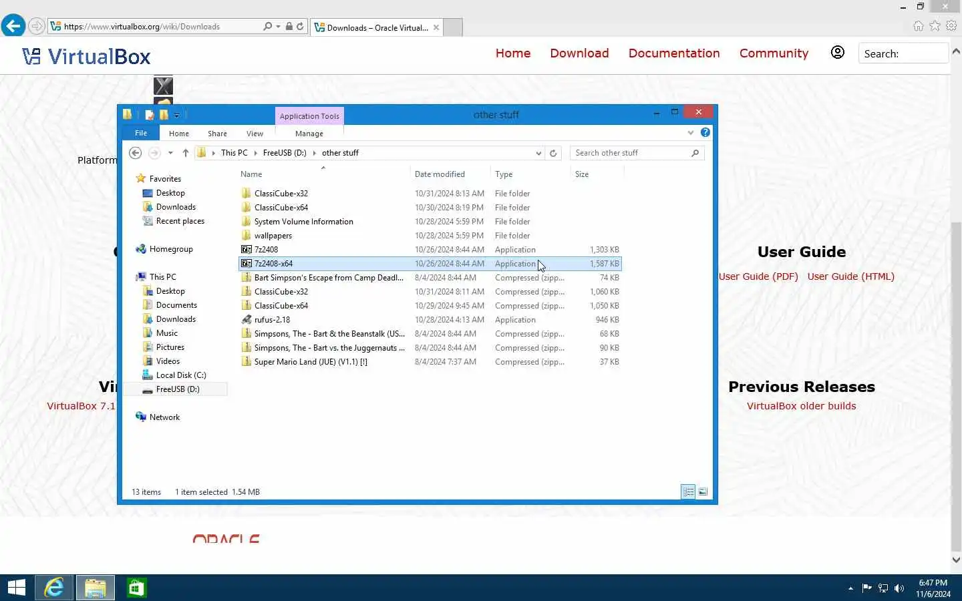This screenshot has width=962, height=601.
Task: Open Windows Start button
Action: [17, 588]
